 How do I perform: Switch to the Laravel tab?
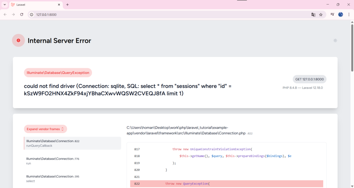(34, 5)
